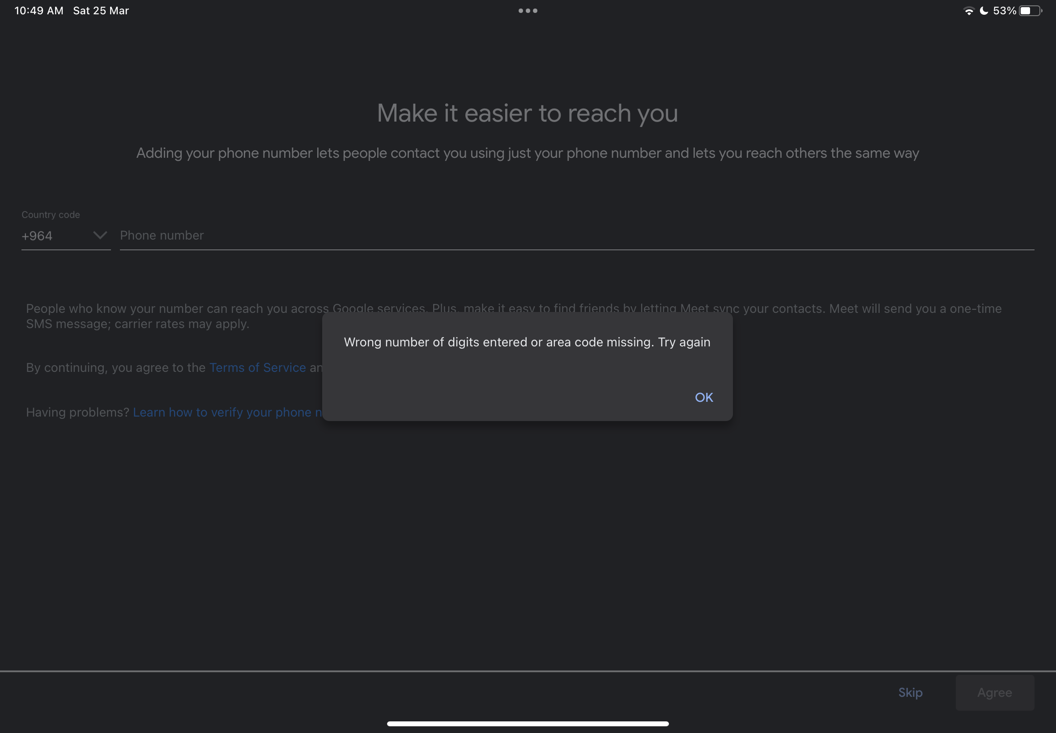Open the Terms of Service link

(x=257, y=367)
